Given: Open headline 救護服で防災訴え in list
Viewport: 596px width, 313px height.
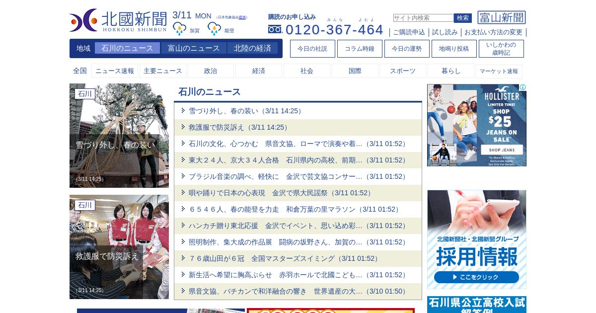Looking at the screenshot, I should (238, 127).
